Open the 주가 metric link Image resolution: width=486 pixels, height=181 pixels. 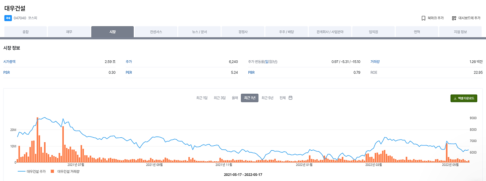[x=129, y=61]
